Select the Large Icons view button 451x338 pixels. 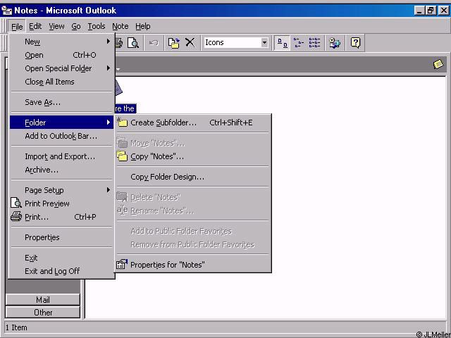pos(282,43)
